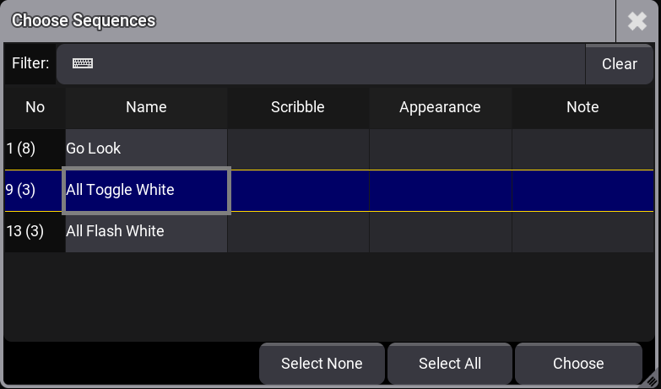Viewport: 661px width, 389px height.
Task: Click sequence number 13 (3) cell
Action: click(34, 231)
